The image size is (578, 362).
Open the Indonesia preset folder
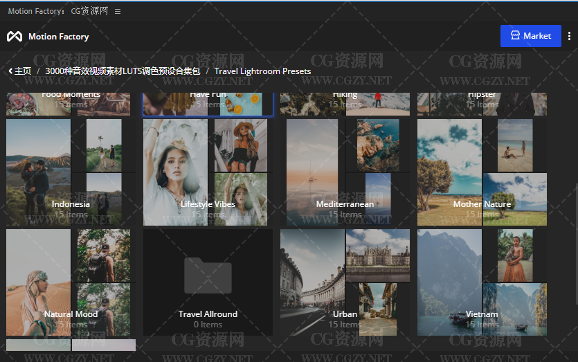click(x=71, y=172)
